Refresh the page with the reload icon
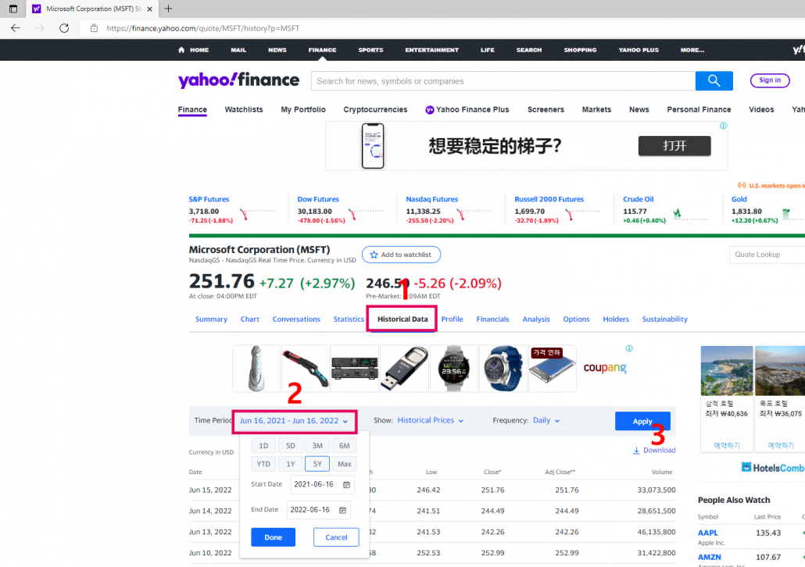 (x=65, y=27)
